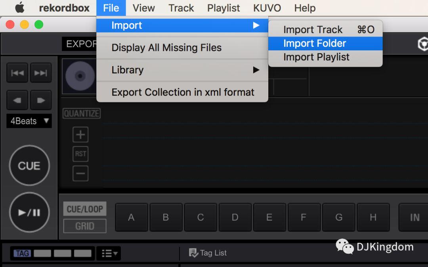Select Display All Missing Files
The height and width of the screenshot is (267, 428).
click(x=182, y=48)
